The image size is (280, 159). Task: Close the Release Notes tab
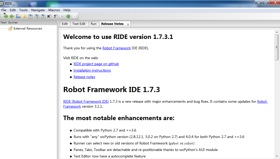(128, 24)
